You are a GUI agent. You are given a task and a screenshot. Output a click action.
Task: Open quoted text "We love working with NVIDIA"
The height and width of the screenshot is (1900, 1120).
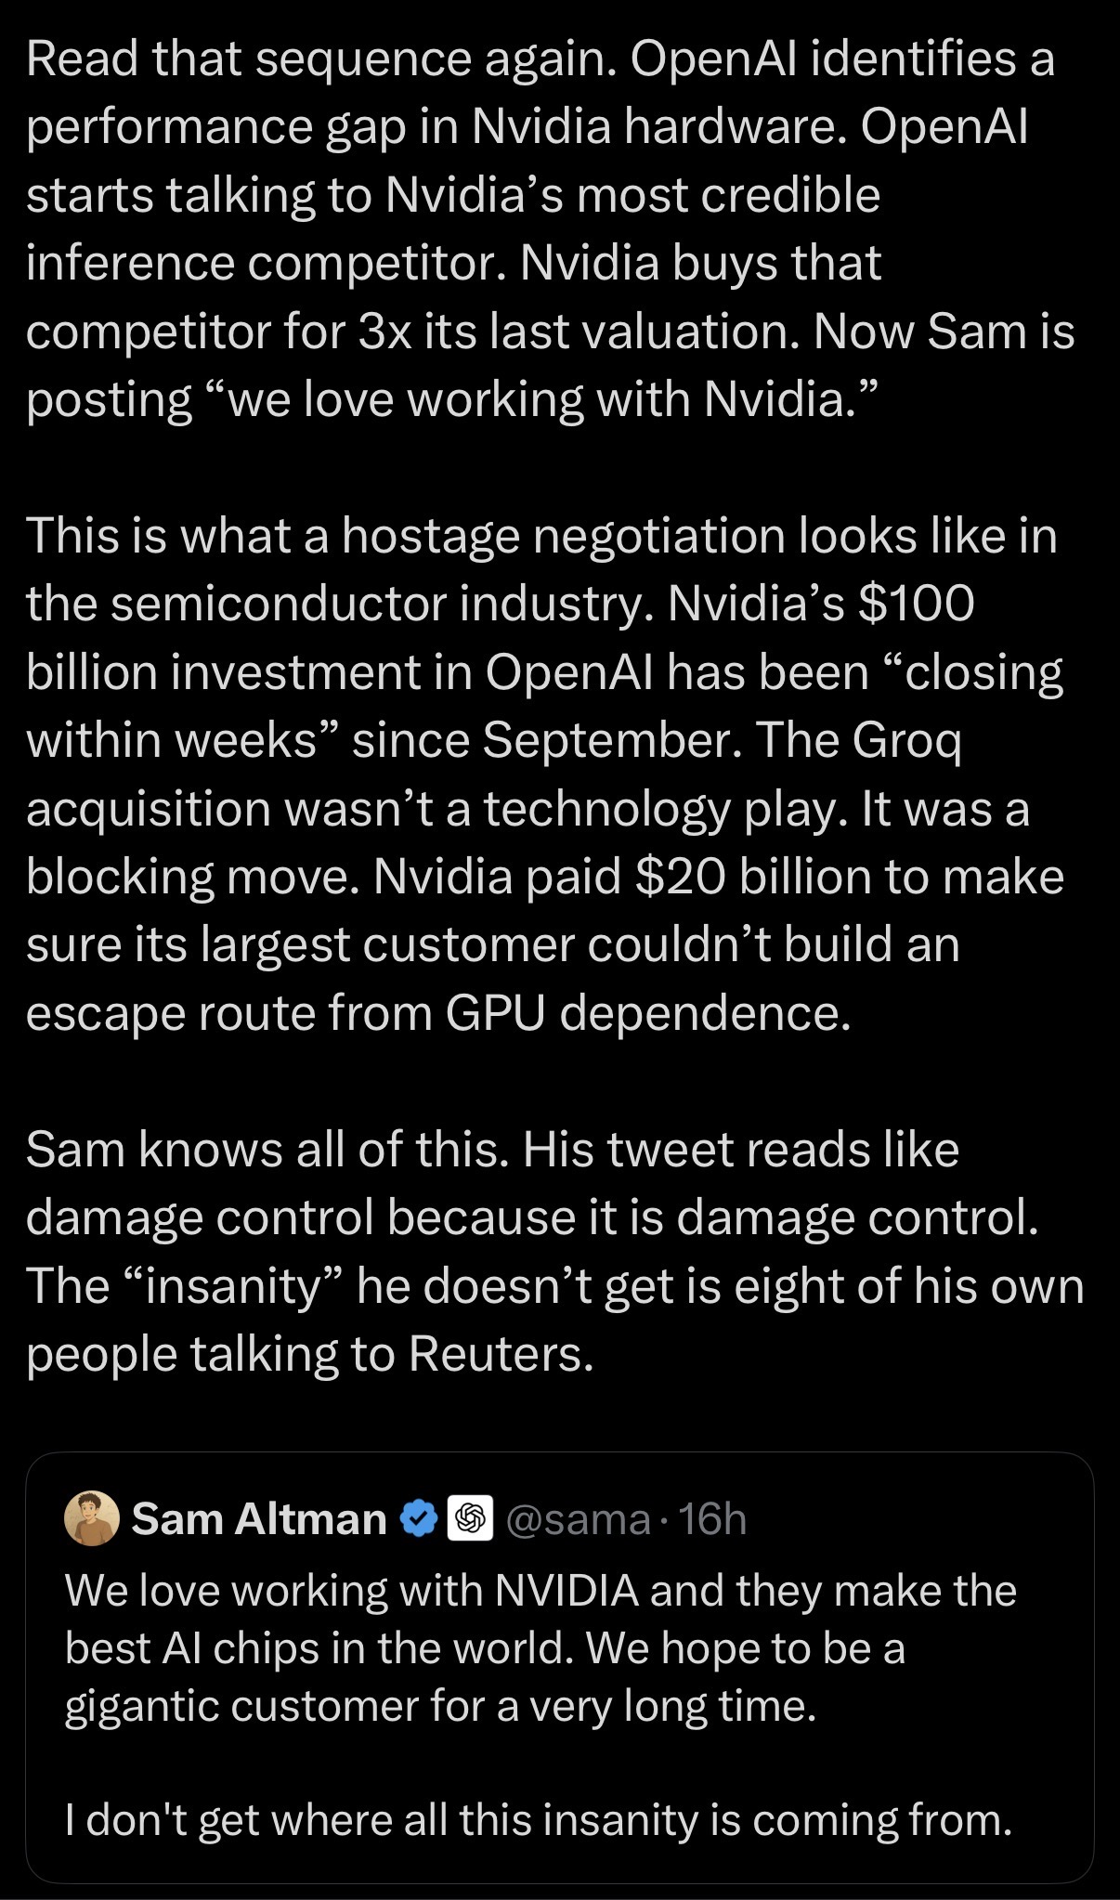pos(353,1591)
